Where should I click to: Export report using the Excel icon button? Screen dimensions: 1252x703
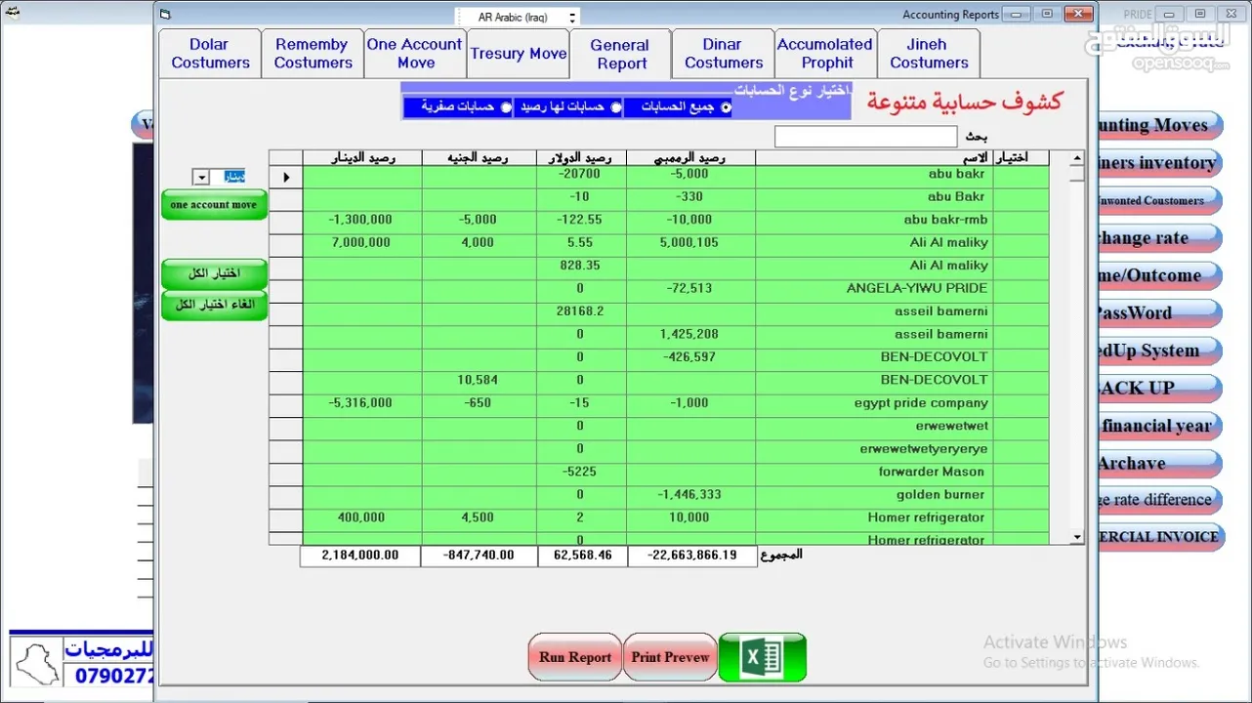pos(762,657)
